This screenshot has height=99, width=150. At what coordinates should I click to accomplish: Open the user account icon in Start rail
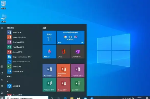2,66
